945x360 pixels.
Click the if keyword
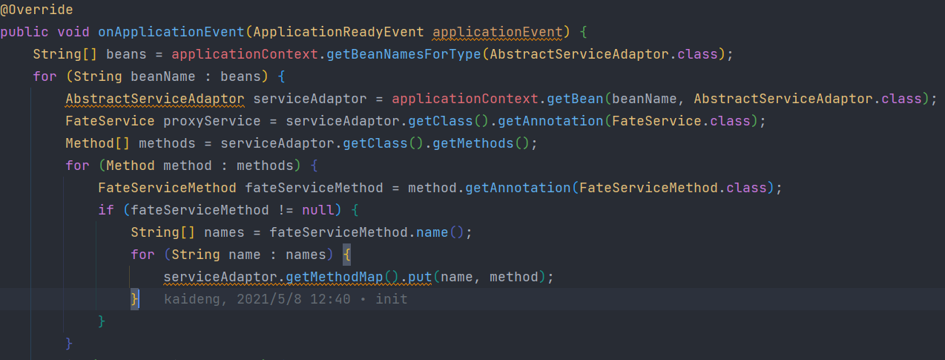(x=106, y=210)
